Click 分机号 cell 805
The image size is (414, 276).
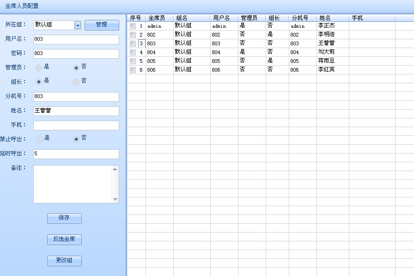tap(303, 61)
